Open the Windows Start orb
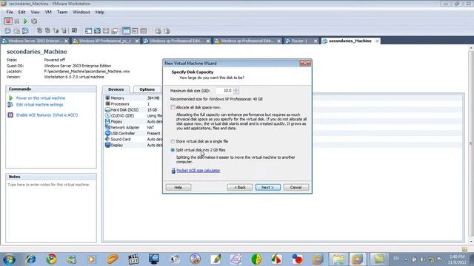Image resolution: width=474 pixels, height=266 pixels. click(x=9, y=259)
